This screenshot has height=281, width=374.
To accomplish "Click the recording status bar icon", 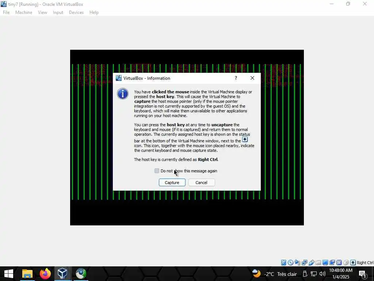I will (x=332, y=263).
